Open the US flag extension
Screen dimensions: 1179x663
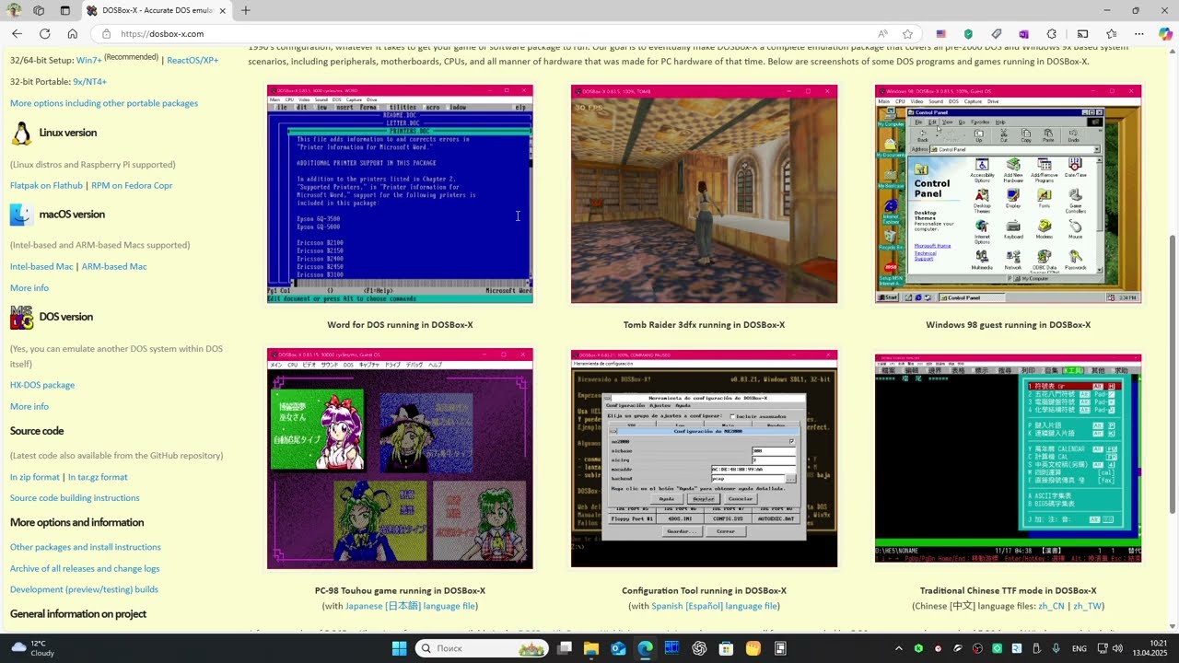[940, 34]
